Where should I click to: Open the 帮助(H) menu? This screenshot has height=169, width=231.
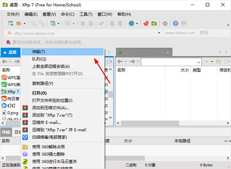124,14
